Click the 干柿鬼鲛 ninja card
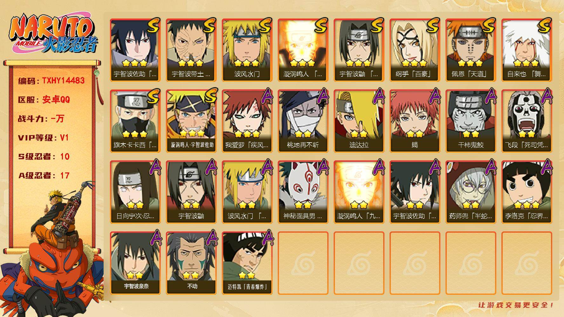Screen dimensions: 564x317 (471, 121)
